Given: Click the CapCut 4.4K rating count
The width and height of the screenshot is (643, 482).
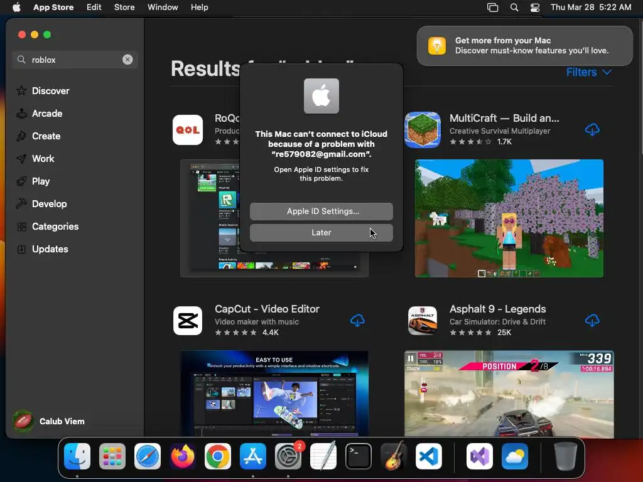Looking at the screenshot, I should click(271, 333).
